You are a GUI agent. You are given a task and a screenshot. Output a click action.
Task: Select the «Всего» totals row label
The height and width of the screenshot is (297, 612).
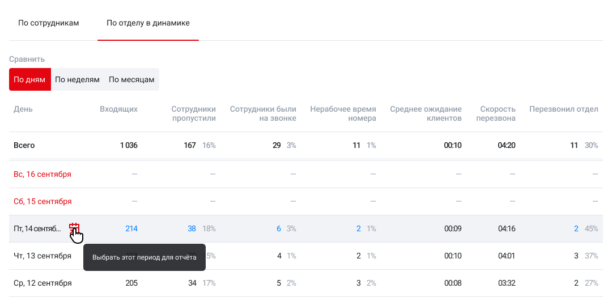point(24,145)
